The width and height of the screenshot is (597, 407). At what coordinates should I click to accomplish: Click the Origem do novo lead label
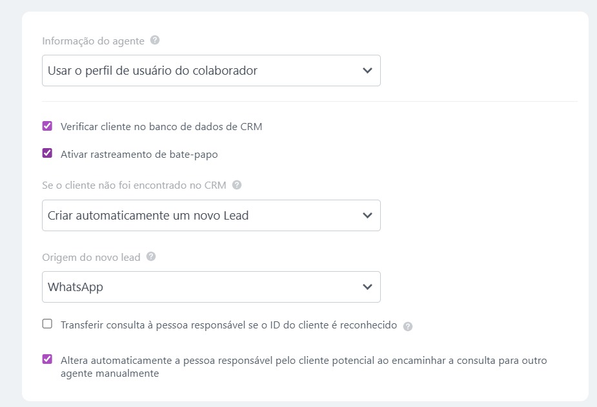point(91,257)
